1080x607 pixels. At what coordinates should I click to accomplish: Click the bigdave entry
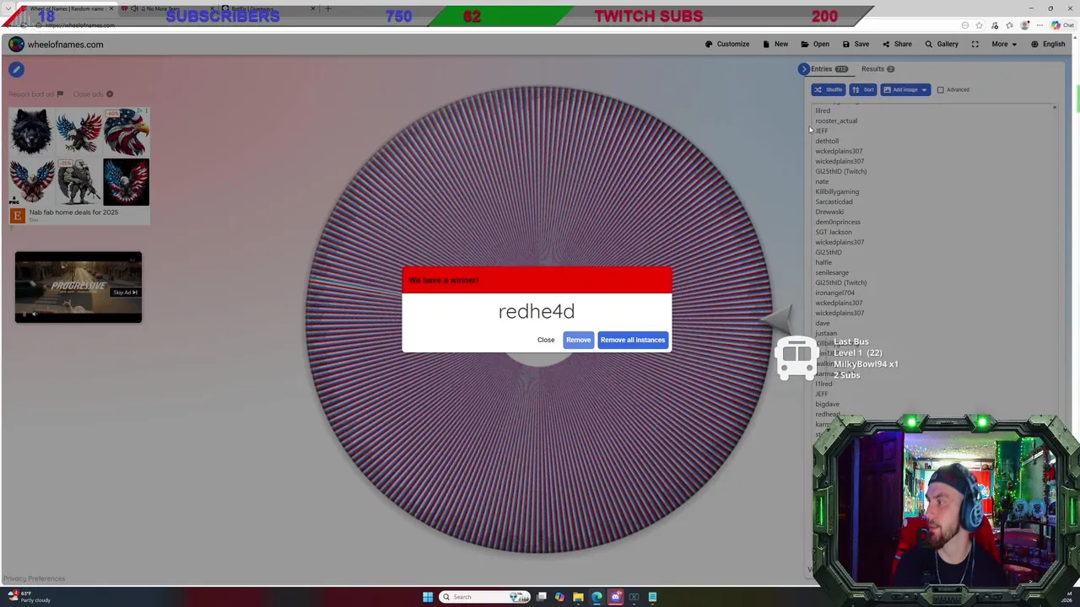[x=827, y=404]
